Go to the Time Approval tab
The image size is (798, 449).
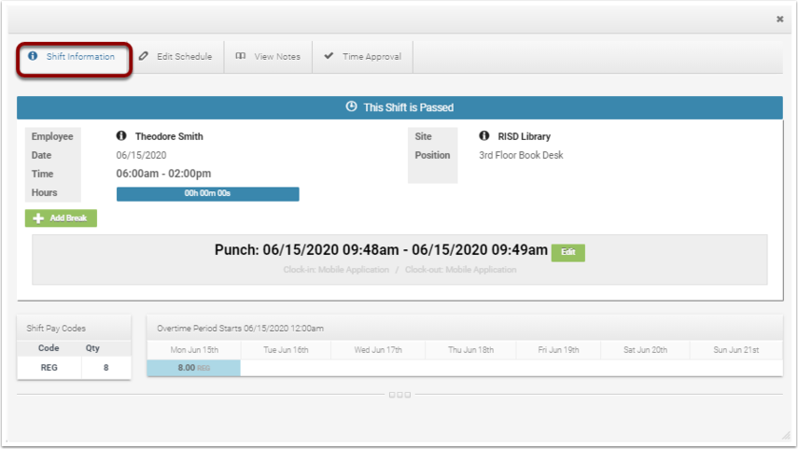362,57
